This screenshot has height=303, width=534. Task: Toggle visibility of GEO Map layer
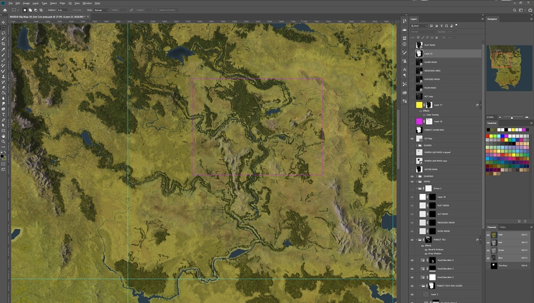(412, 138)
